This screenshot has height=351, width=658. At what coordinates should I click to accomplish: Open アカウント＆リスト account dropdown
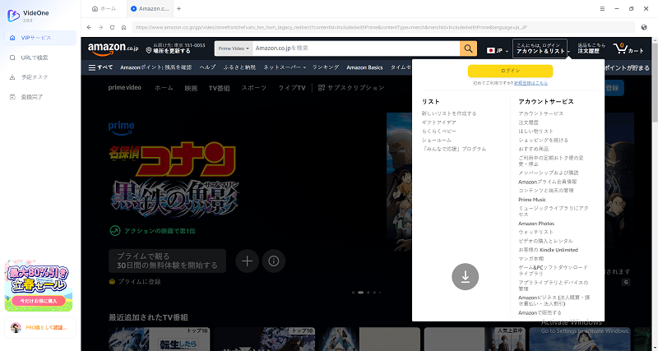click(x=540, y=48)
